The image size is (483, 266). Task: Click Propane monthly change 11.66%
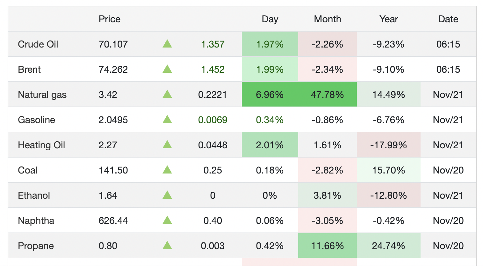[328, 246]
